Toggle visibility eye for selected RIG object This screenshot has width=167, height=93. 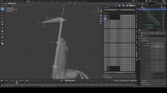(165, 9)
